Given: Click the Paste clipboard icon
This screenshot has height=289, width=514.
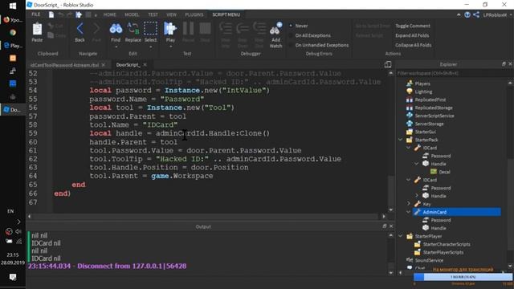Looking at the screenshot, I should [37, 30].
